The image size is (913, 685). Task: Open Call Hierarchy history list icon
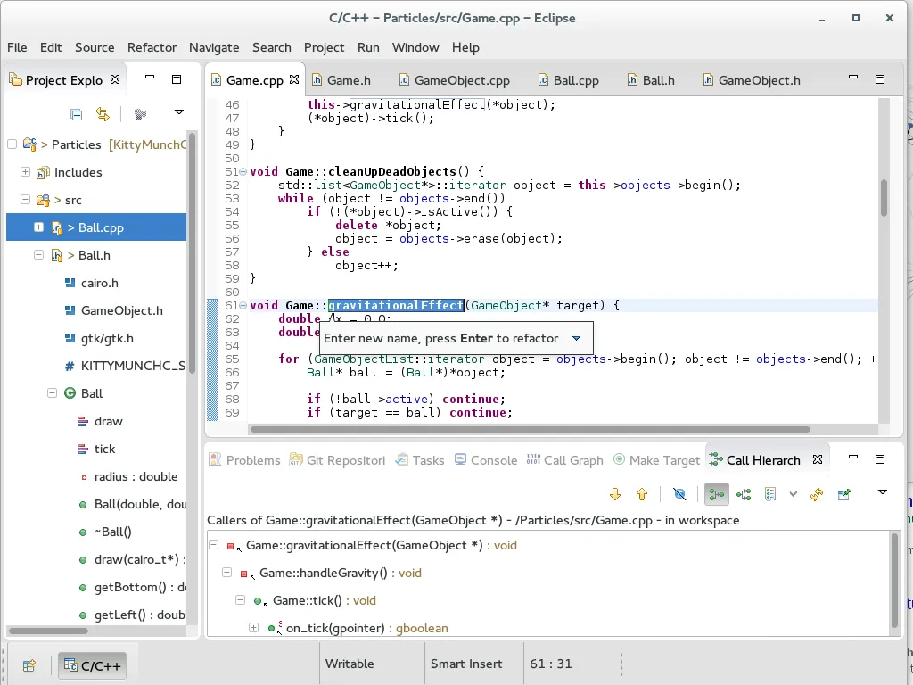point(770,494)
